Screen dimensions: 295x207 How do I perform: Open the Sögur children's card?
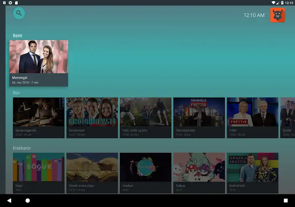[39, 173]
